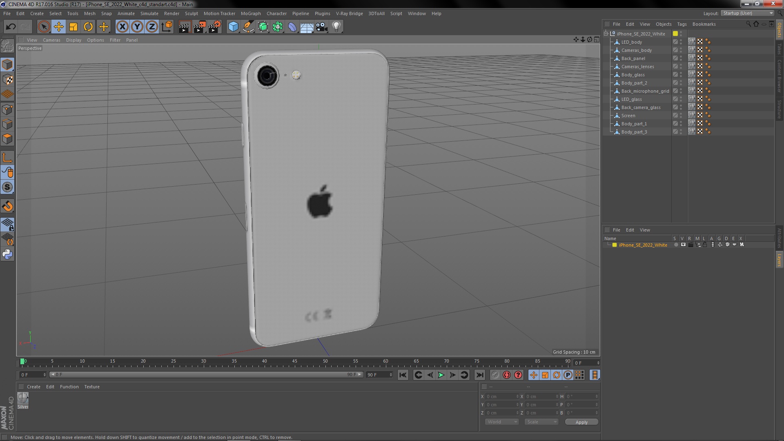Click the Undo arrow icon
The image size is (784, 441).
11,27
